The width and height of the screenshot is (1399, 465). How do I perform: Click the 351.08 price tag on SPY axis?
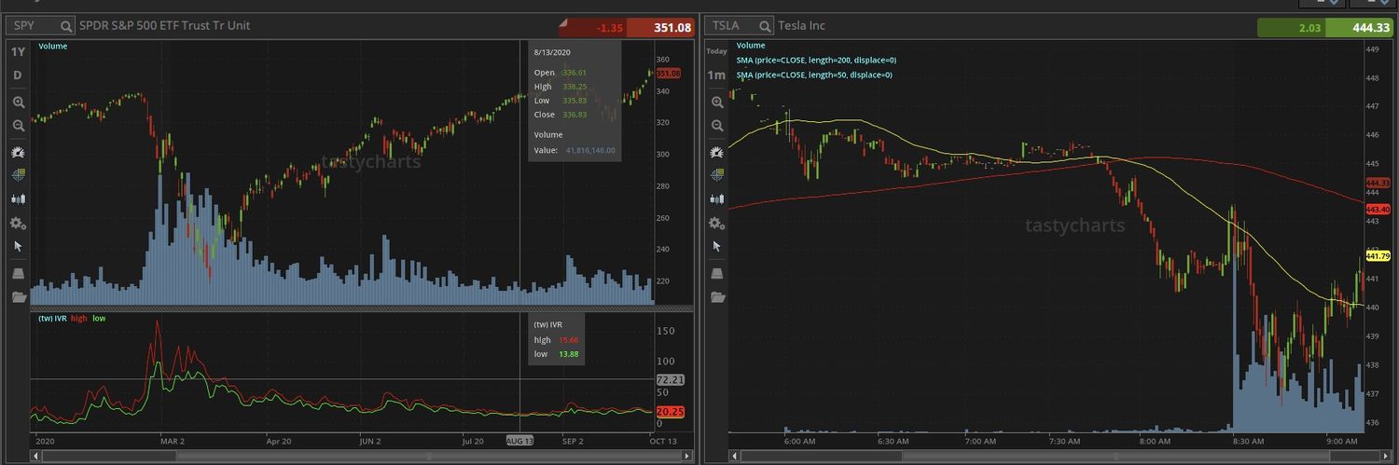(x=669, y=73)
